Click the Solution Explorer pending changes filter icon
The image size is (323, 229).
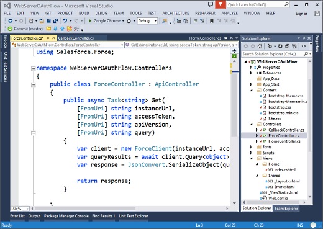[x=270, y=46]
